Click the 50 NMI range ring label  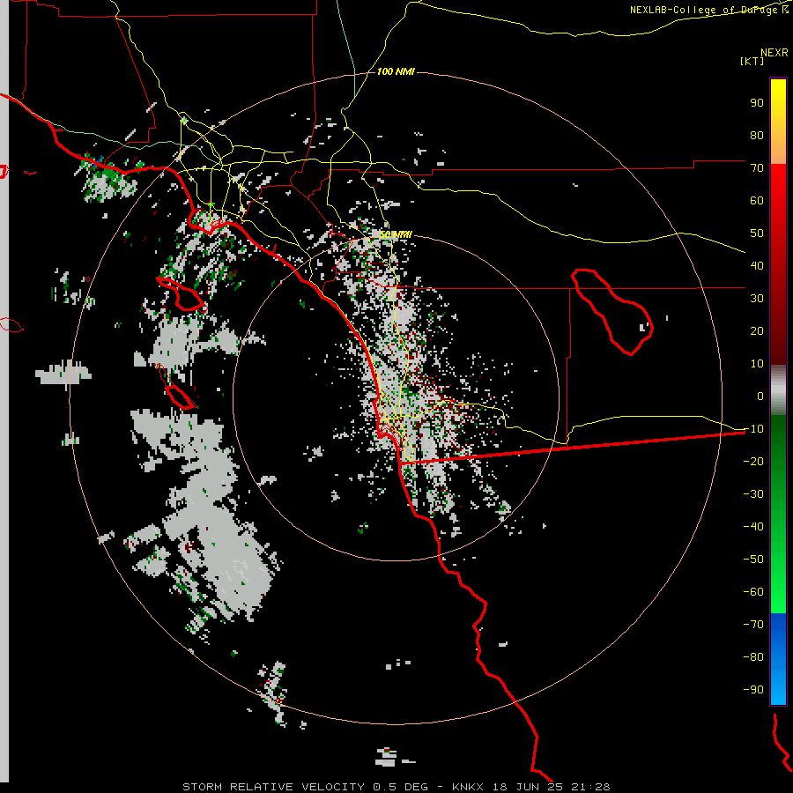[396, 234]
